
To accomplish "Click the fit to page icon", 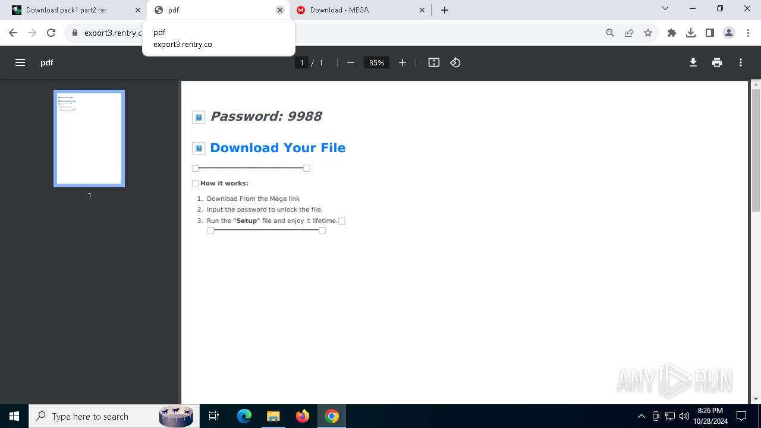I will 434,62.
